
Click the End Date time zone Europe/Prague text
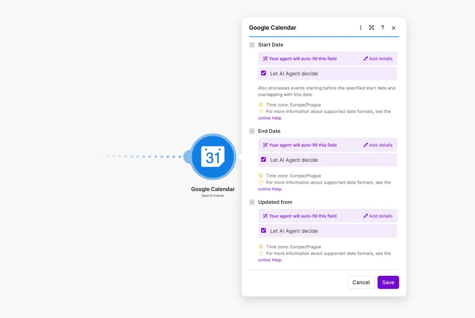point(294,176)
